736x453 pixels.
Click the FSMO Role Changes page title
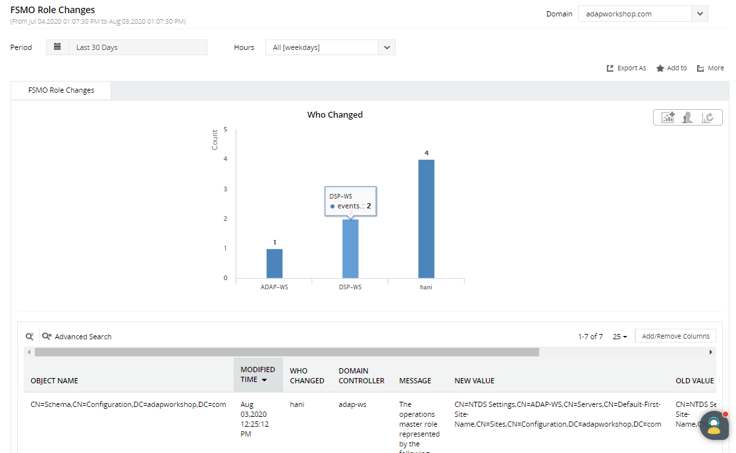(x=53, y=10)
